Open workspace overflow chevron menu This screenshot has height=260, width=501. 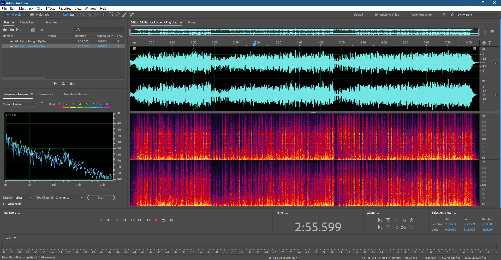[444, 15]
